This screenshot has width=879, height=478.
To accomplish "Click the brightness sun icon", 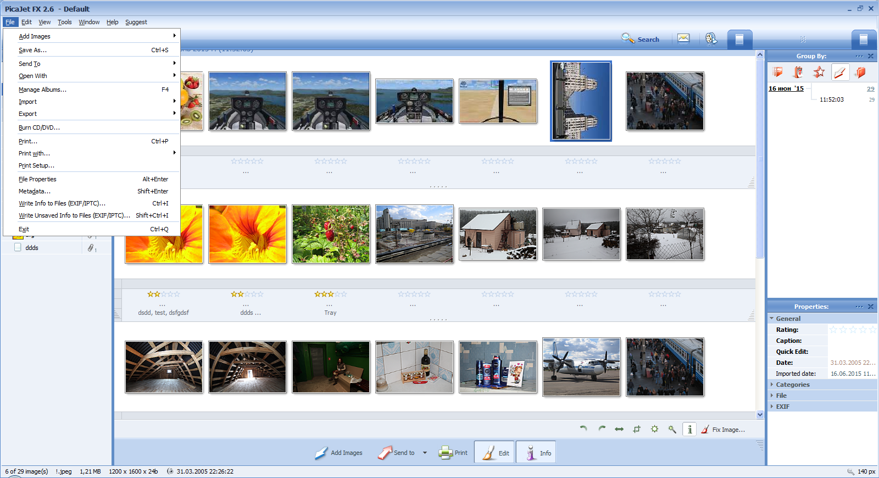I will [654, 429].
